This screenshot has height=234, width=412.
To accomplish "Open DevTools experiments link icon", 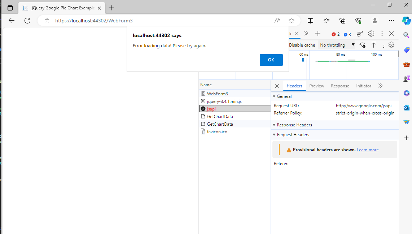I will click(x=359, y=34).
